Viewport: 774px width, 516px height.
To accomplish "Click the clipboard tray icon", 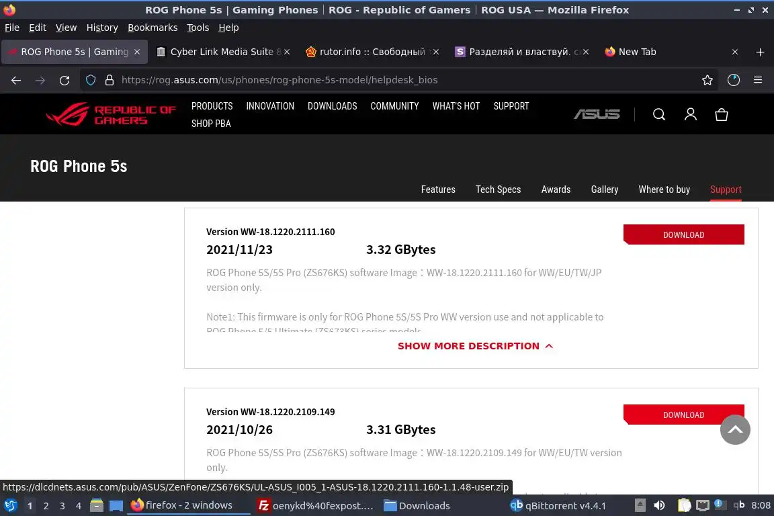I will click(x=684, y=506).
